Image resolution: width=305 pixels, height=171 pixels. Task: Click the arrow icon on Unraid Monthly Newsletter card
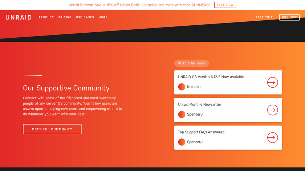click(272, 110)
